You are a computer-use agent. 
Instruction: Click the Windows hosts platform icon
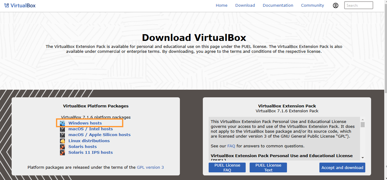(x=62, y=123)
